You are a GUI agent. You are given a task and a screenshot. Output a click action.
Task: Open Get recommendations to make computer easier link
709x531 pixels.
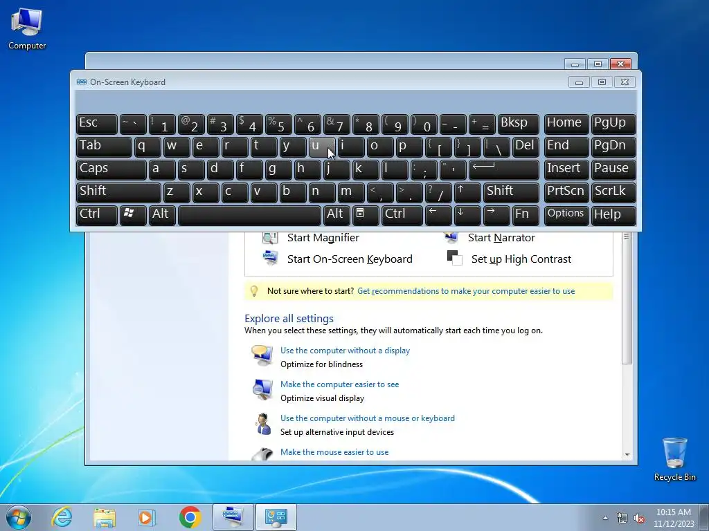click(466, 291)
